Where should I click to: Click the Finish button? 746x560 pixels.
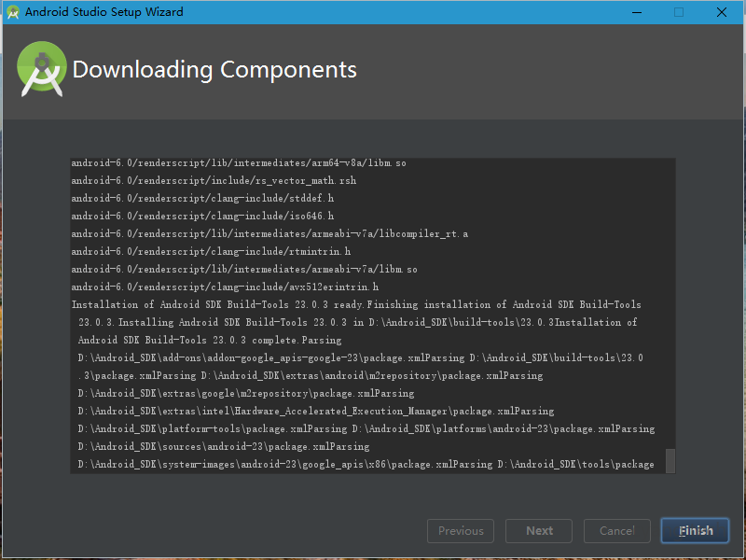click(x=696, y=531)
